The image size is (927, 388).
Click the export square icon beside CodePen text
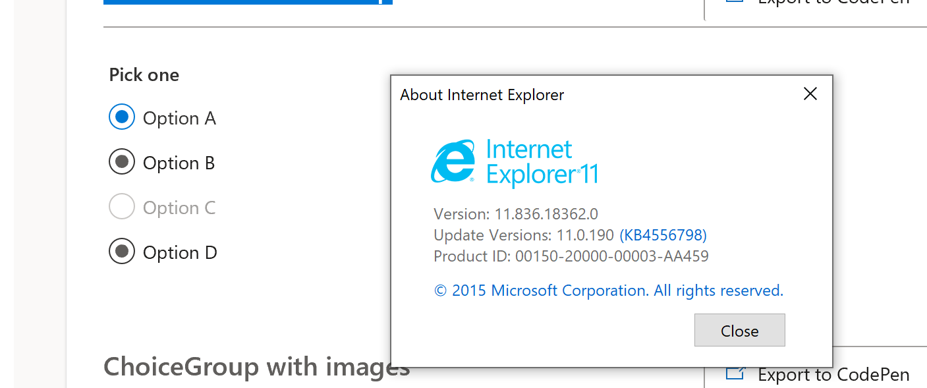735,373
